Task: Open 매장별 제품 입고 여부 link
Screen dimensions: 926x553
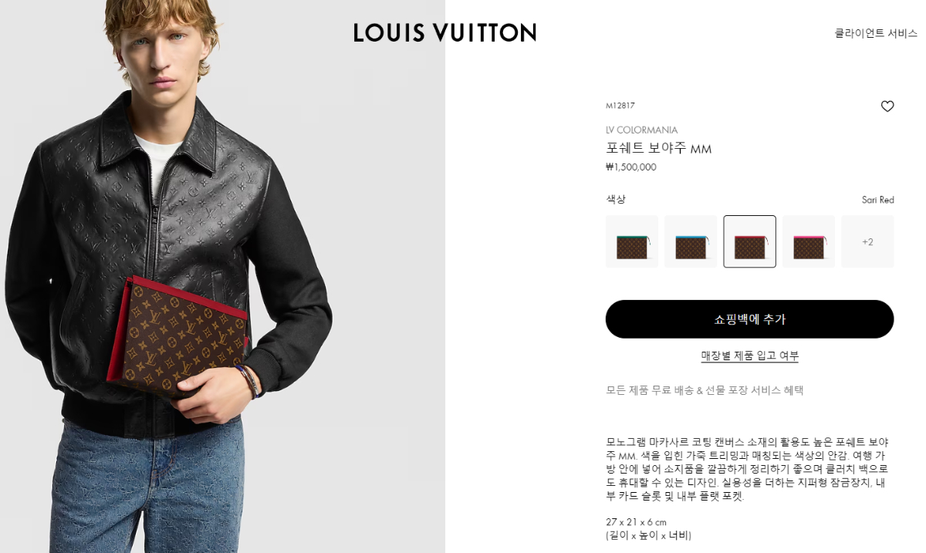Action: [x=750, y=356]
